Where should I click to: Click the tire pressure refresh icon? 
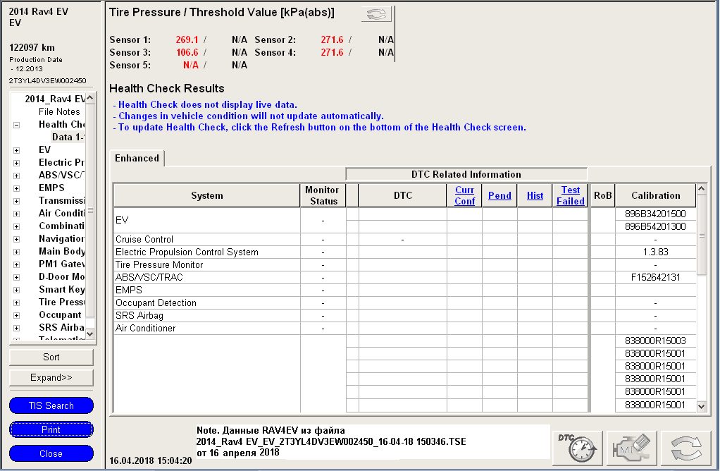tap(376, 15)
